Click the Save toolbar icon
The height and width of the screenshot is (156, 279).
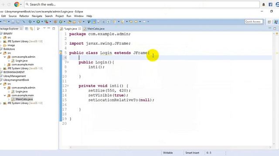click(x=13, y=22)
